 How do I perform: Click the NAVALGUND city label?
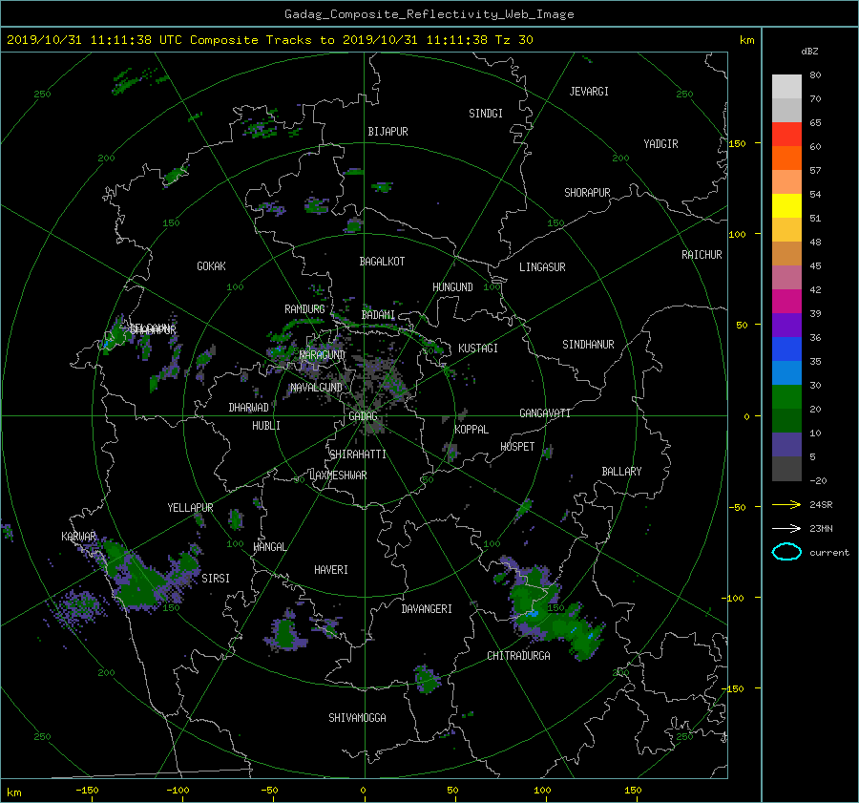click(x=316, y=388)
